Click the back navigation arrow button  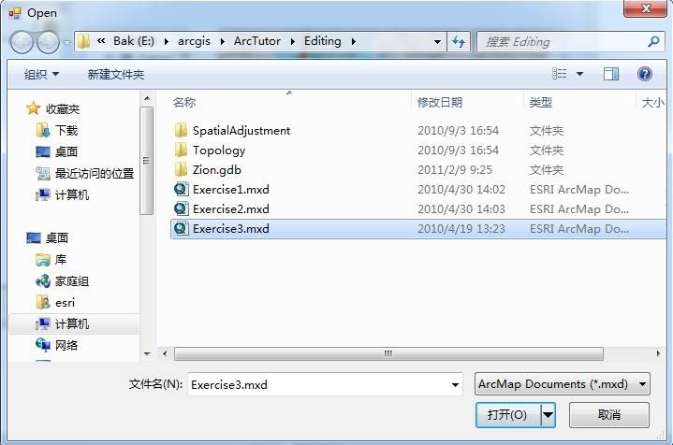coord(21,42)
